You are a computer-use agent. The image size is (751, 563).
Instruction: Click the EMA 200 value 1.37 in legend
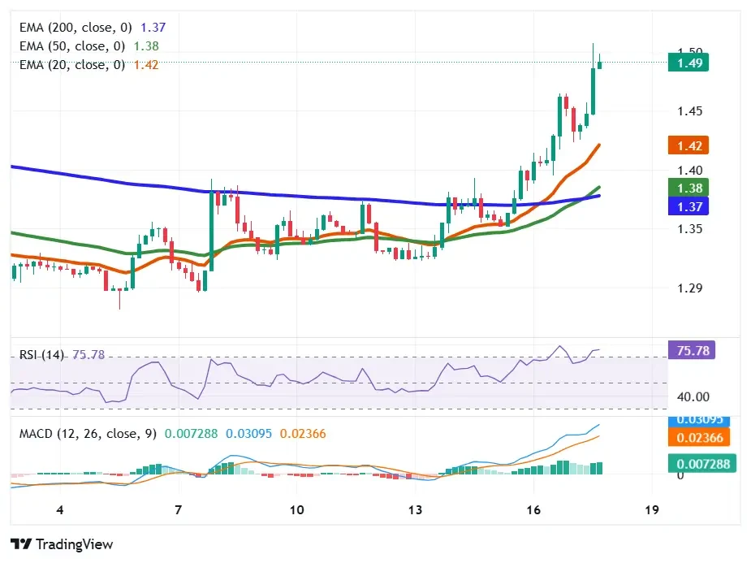(153, 28)
